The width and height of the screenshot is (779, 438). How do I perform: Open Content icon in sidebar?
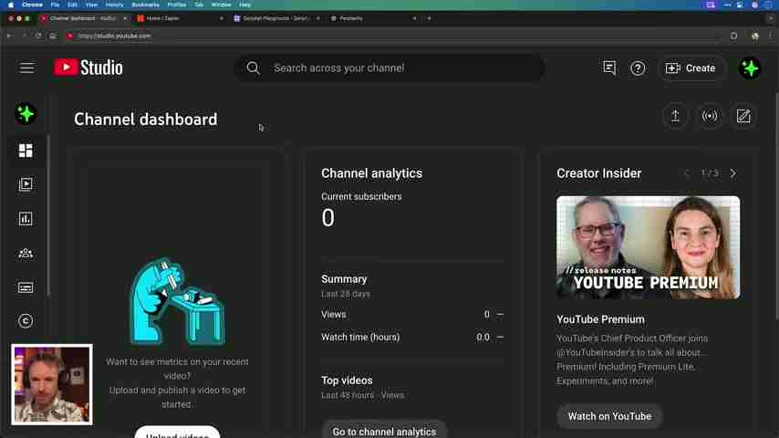coord(26,184)
